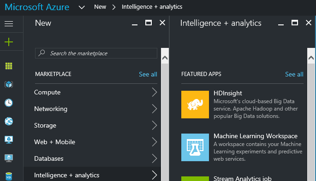This screenshot has width=316, height=181.
Task: Expand chevron on Networking row
Action: coord(155,109)
